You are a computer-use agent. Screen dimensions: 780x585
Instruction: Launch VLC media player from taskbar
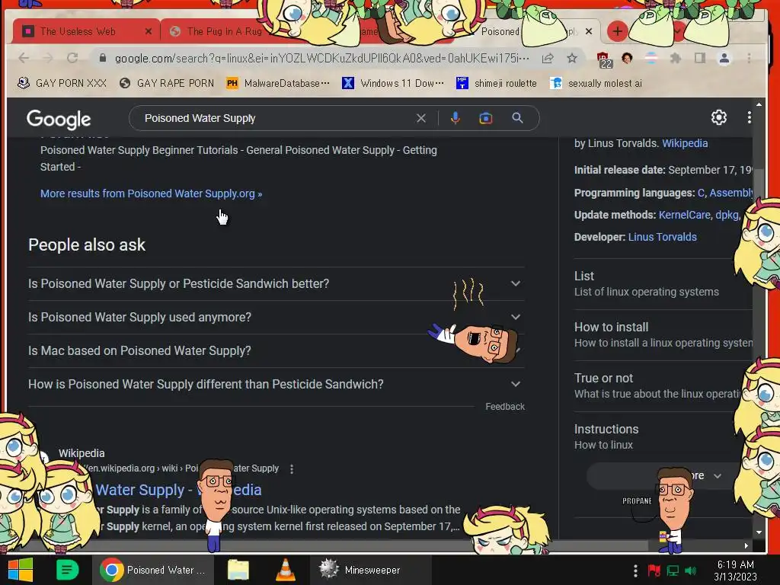click(x=285, y=570)
